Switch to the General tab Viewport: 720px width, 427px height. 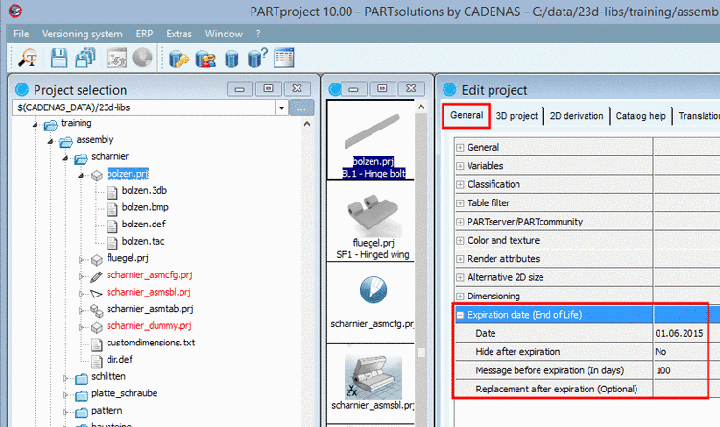[467, 115]
